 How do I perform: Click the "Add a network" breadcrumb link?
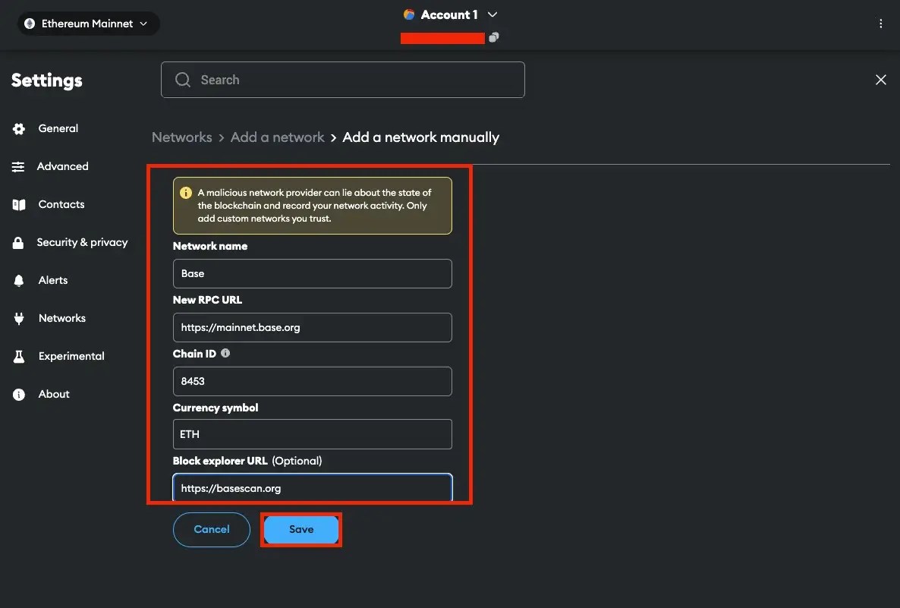(277, 137)
